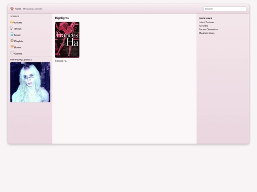Click the Books source icon

[x=12, y=46]
